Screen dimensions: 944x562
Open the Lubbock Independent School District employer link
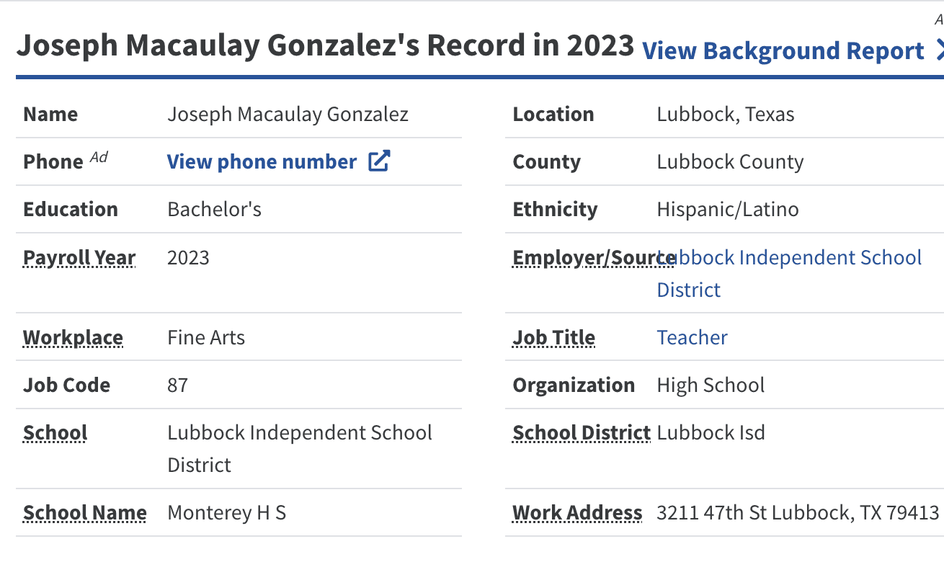(789, 273)
